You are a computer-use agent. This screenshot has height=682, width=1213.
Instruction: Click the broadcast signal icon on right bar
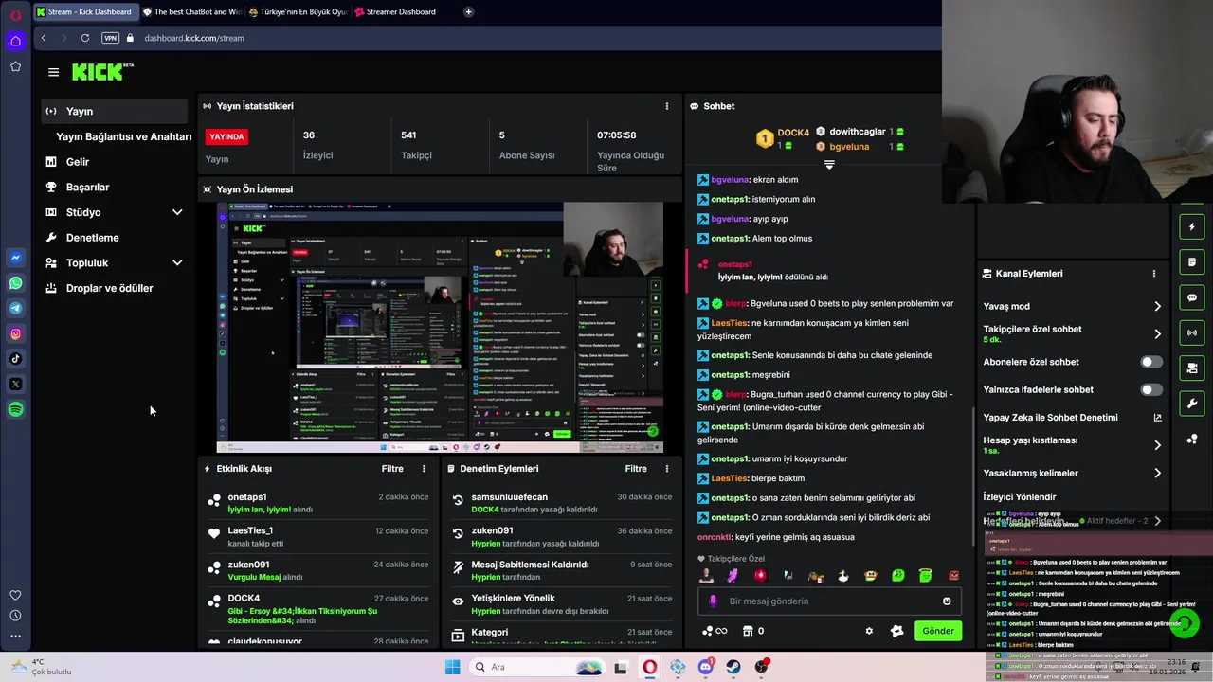(x=1192, y=333)
